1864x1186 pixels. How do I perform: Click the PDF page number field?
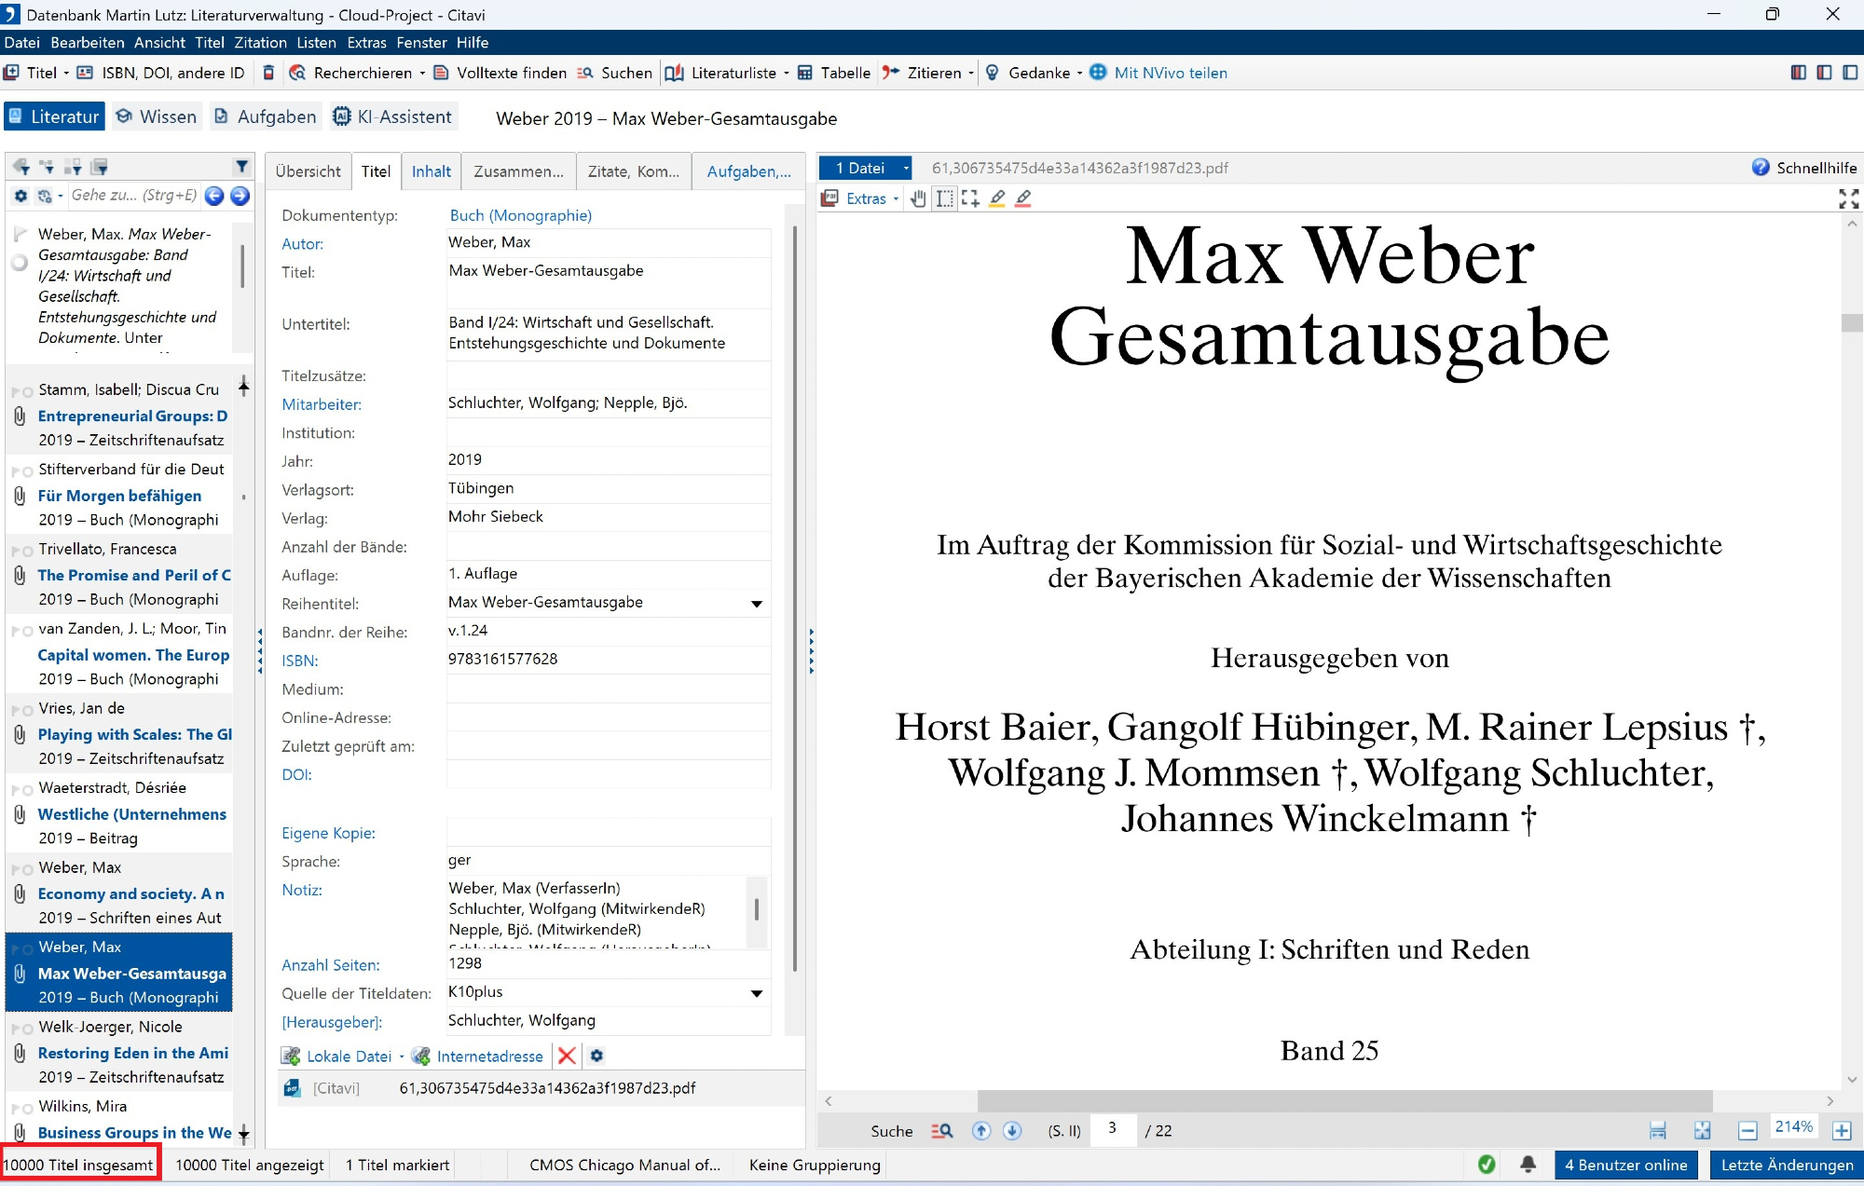pyautogui.click(x=1113, y=1129)
